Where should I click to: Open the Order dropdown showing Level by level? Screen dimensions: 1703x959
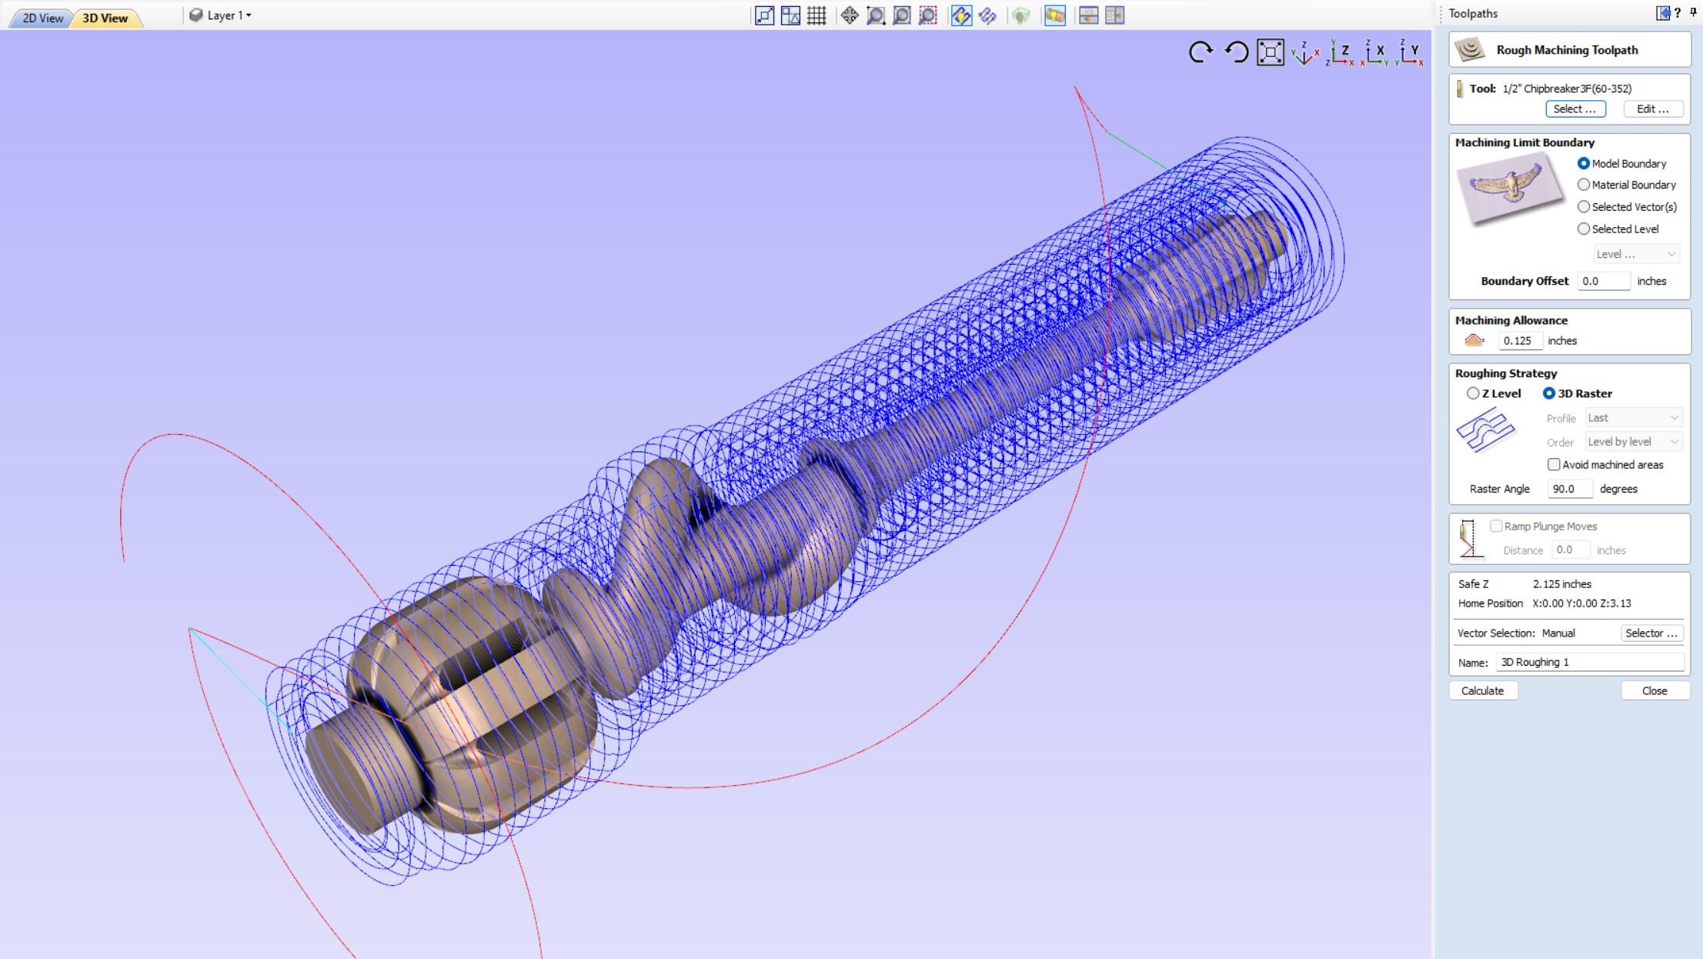point(1633,442)
